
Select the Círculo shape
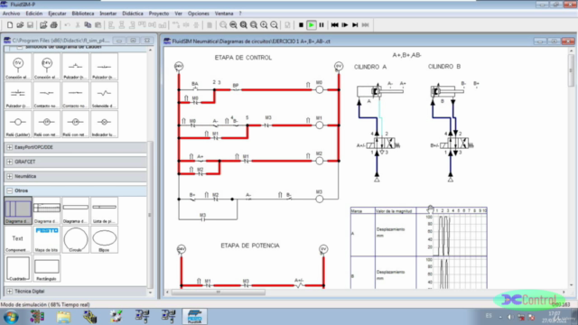tap(76, 239)
